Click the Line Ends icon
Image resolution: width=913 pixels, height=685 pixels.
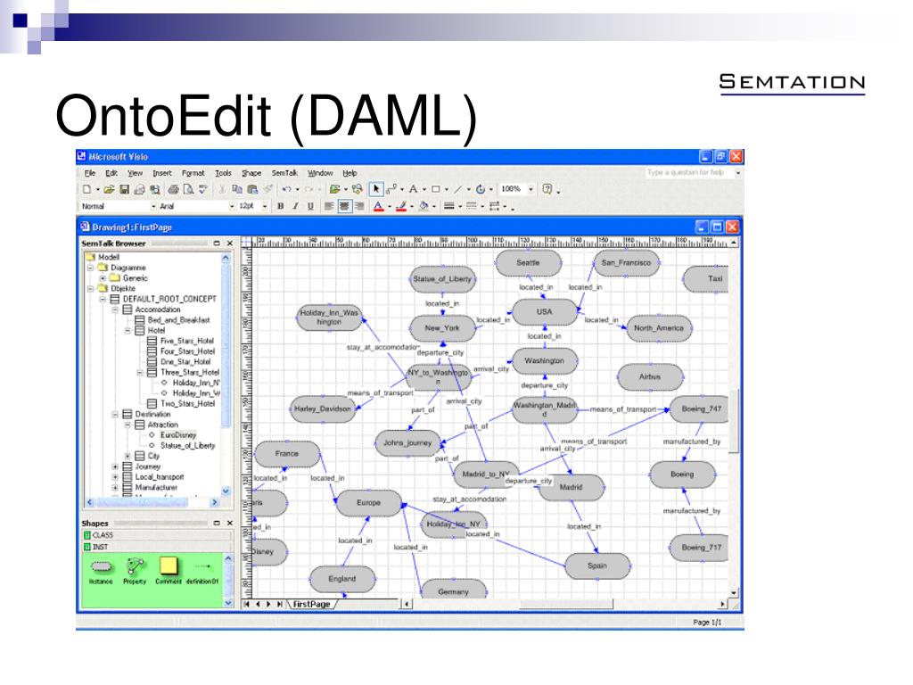pos(494,206)
